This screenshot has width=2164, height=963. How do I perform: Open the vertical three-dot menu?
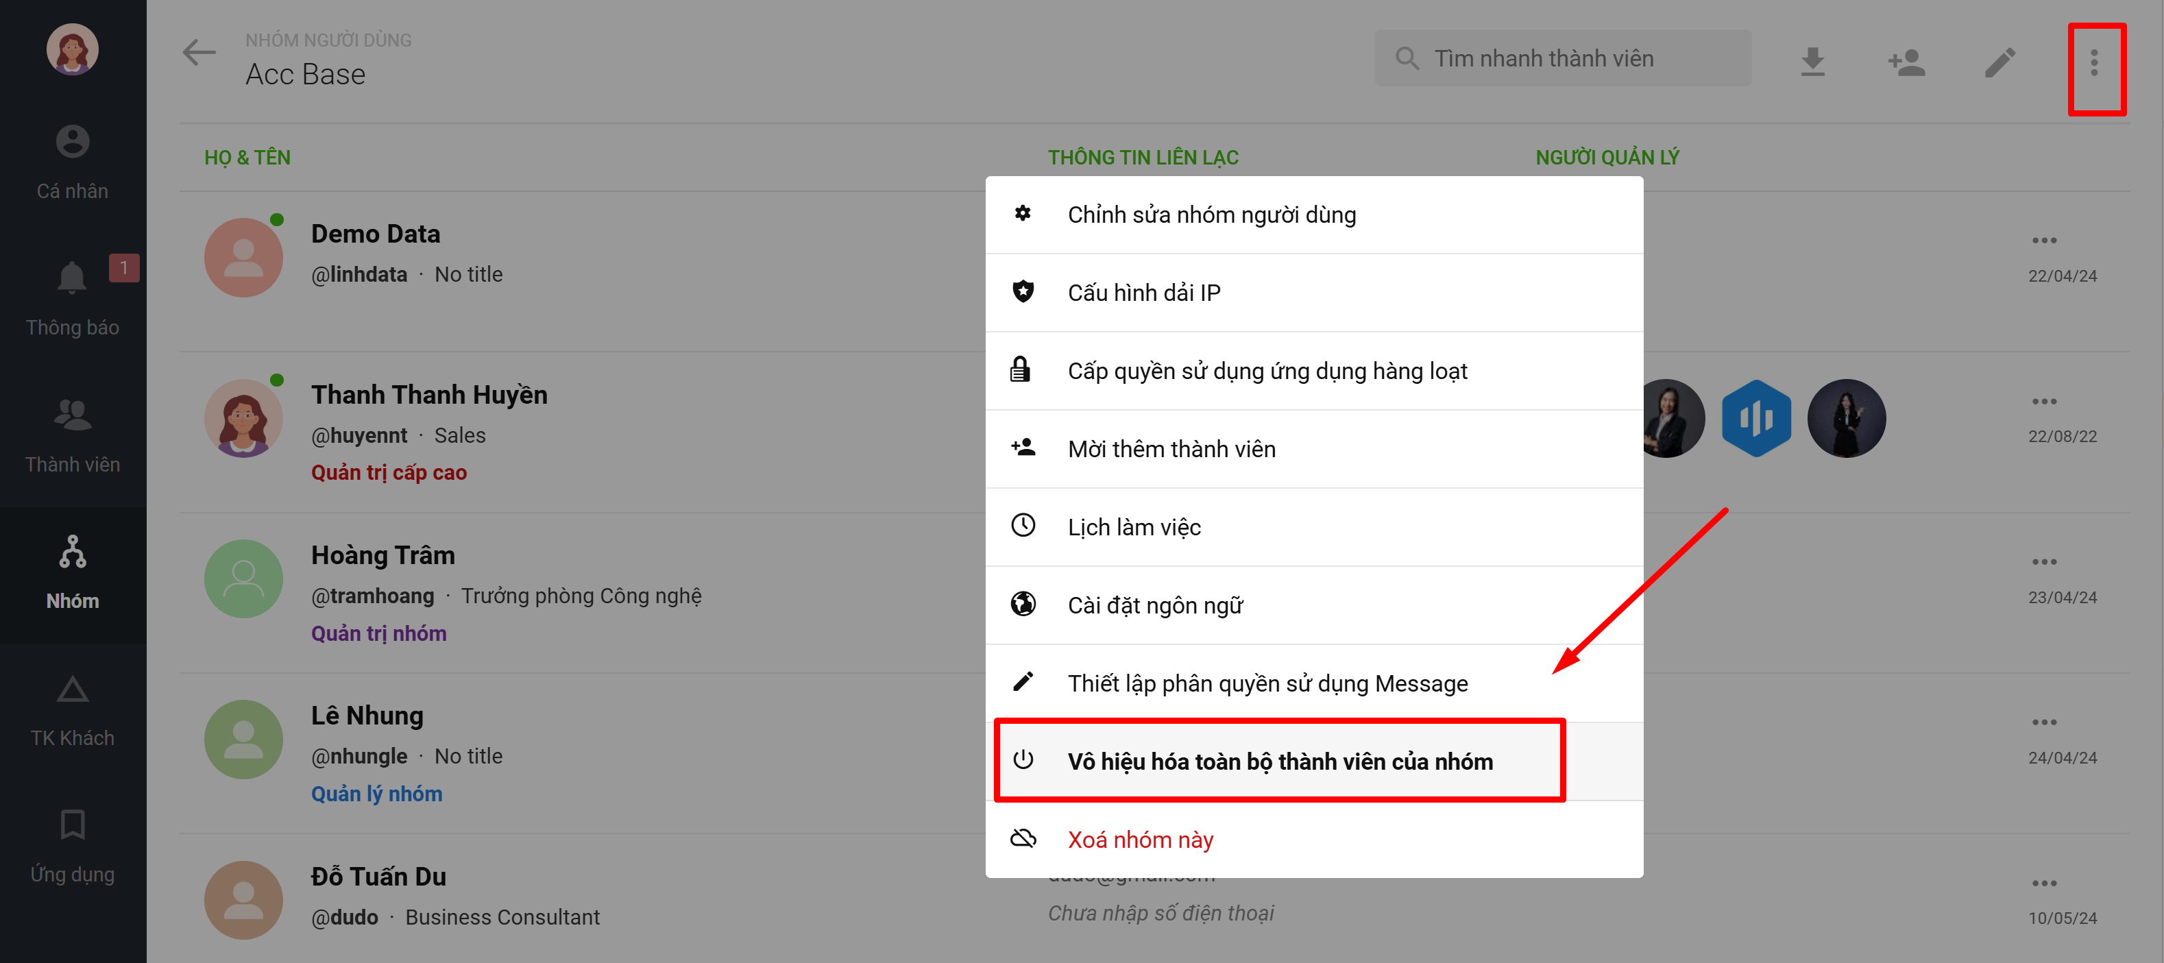pos(2093,62)
